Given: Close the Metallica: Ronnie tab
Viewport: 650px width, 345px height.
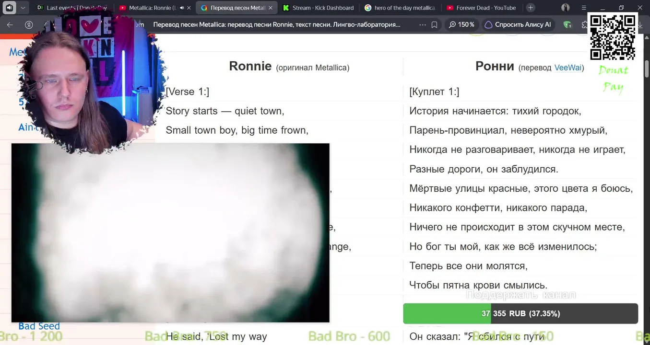Looking at the screenshot, I should click(x=189, y=8).
